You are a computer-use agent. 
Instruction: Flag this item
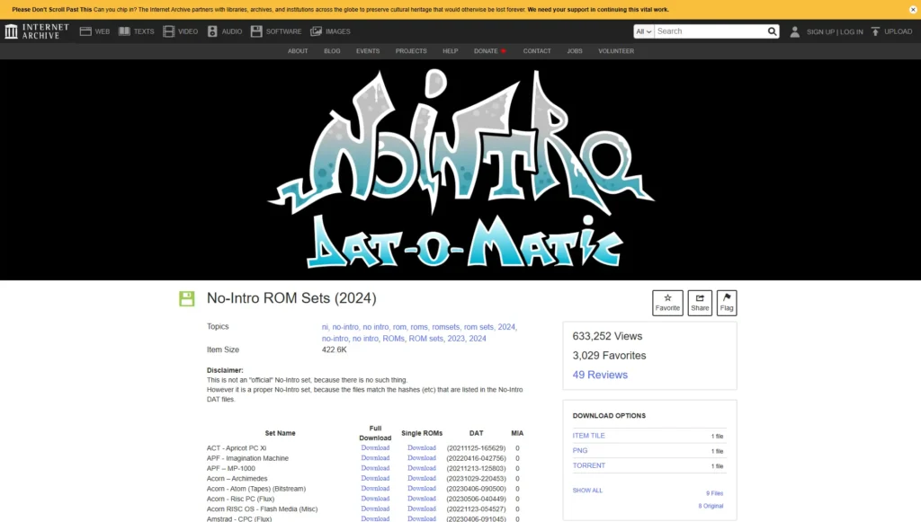point(727,303)
